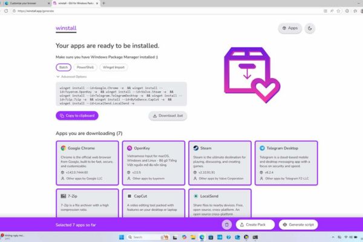This screenshot has width=363, height=242.
Task: Open File Explorer from taskbar
Action: tap(193, 237)
